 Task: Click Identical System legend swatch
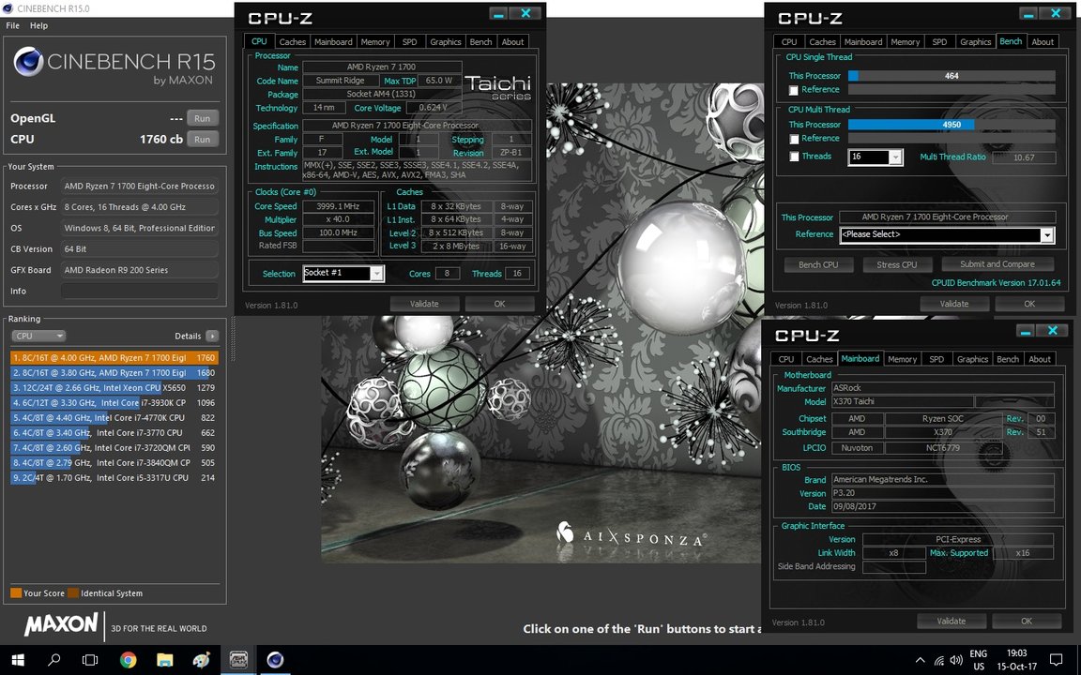73,593
